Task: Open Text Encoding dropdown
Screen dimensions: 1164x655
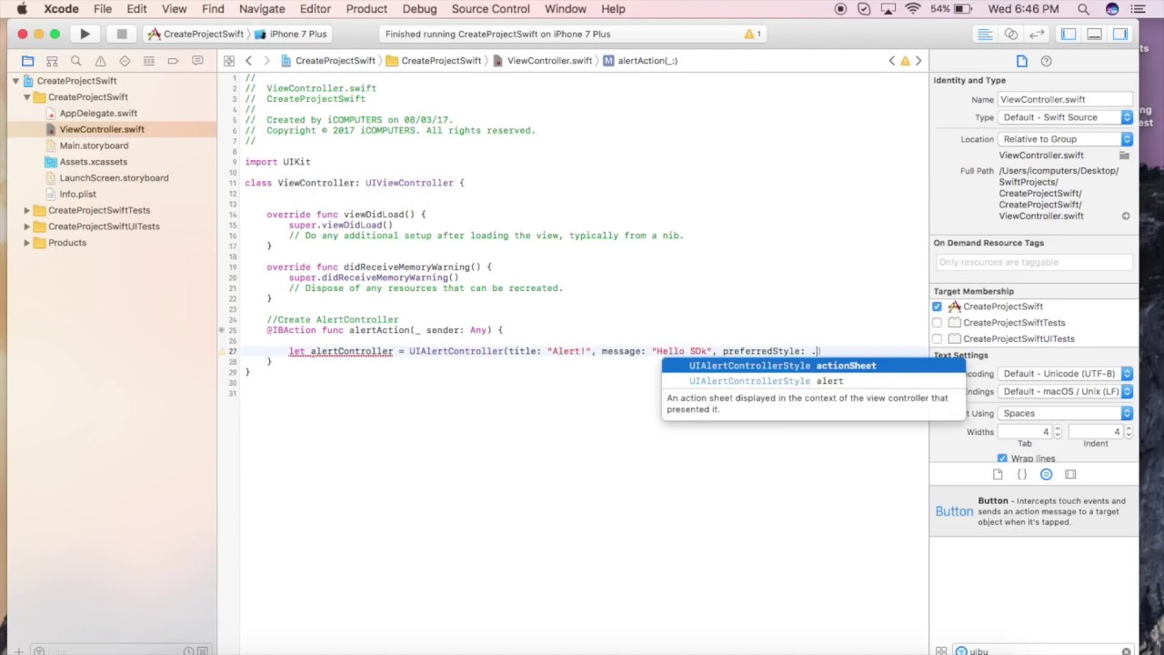Action: click(x=1065, y=374)
